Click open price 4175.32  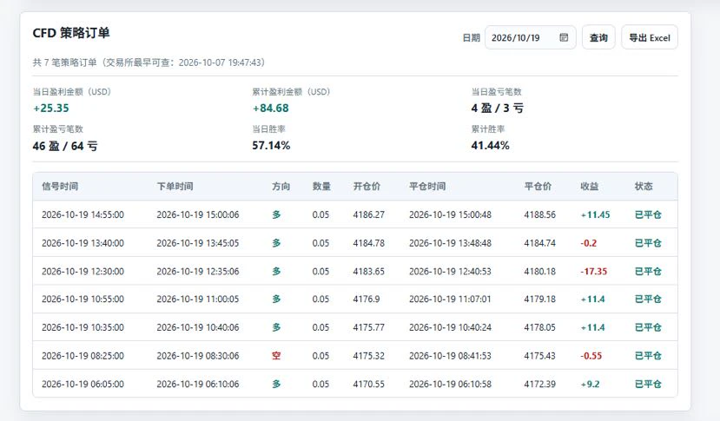[x=369, y=356]
